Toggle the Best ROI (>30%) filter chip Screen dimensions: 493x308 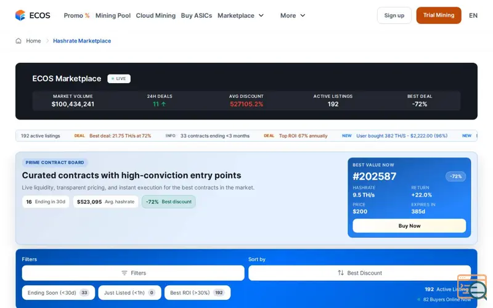[197, 293]
